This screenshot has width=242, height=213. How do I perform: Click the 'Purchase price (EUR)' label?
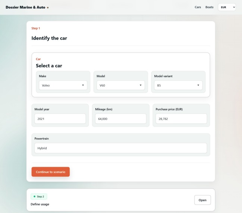(169, 109)
